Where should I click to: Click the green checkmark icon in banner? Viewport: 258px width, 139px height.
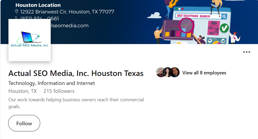(x=224, y=28)
